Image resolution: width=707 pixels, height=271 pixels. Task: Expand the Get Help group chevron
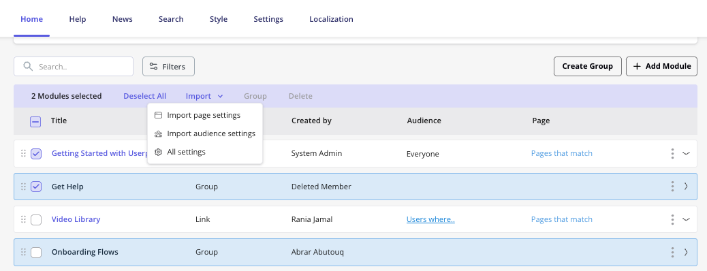[686, 186]
